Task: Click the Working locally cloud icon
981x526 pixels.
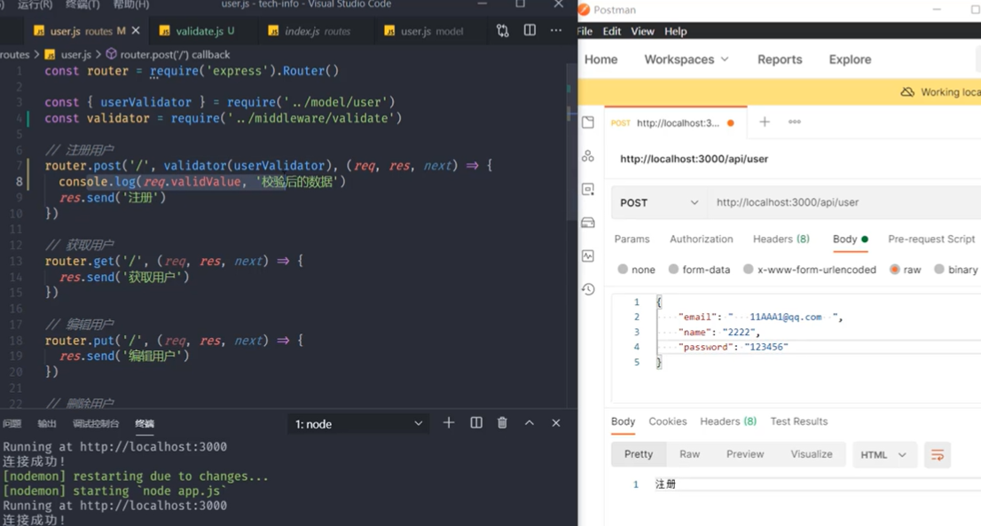Action: tap(907, 92)
